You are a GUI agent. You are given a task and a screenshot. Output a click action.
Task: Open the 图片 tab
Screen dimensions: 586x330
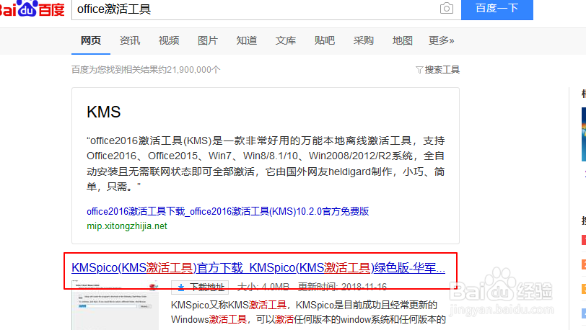[207, 40]
